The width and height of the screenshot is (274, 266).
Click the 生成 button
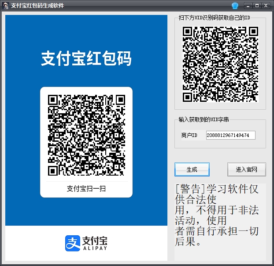192,169
